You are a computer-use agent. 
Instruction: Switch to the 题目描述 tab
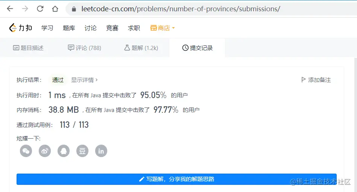(x=28, y=48)
